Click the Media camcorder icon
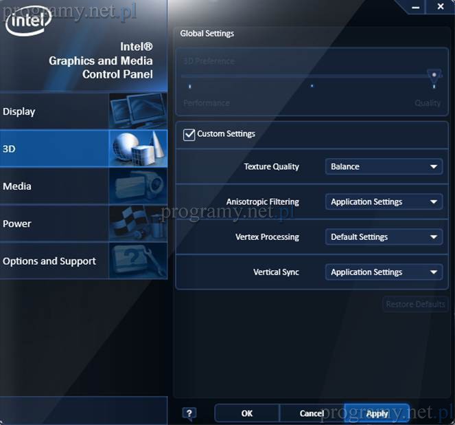 tap(137, 186)
